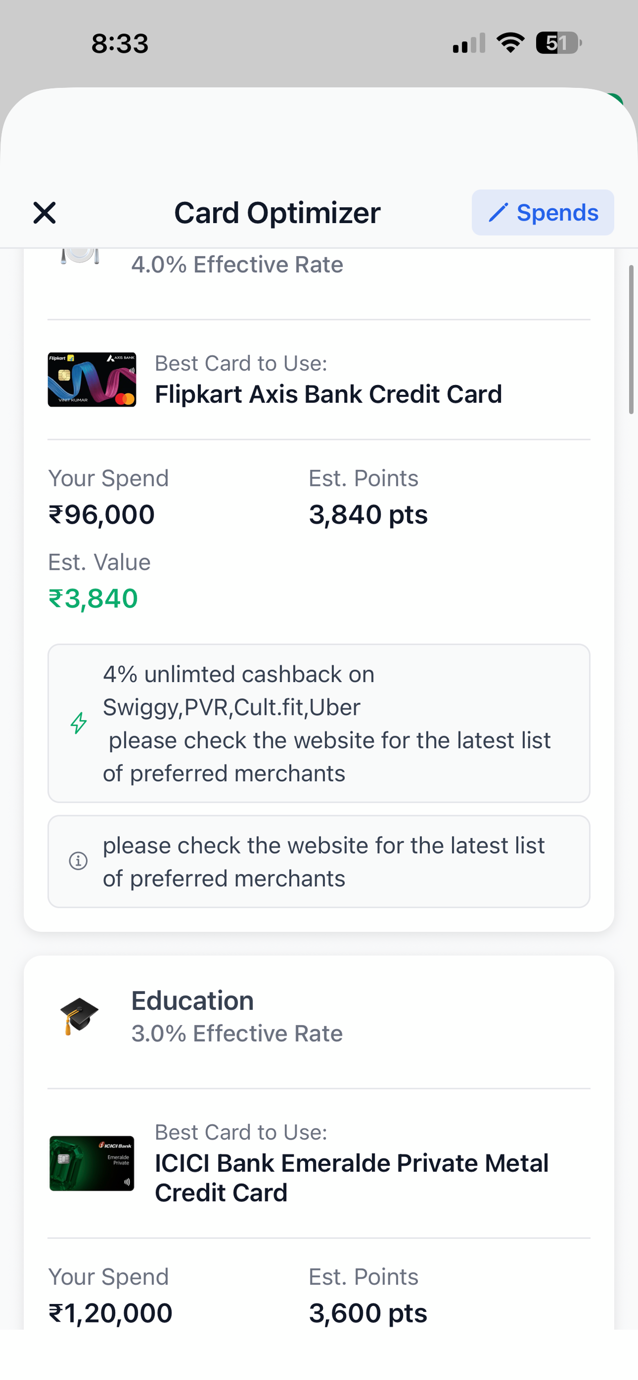Tap the battery indicator in status bar
Viewport: 638px width, 1380px height.
pyautogui.click(x=558, y=43)
